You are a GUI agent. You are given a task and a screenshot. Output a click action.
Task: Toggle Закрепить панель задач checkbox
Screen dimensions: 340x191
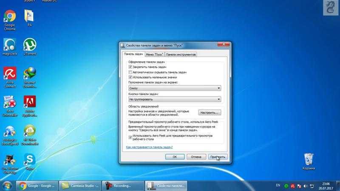(x=130, y=67)
